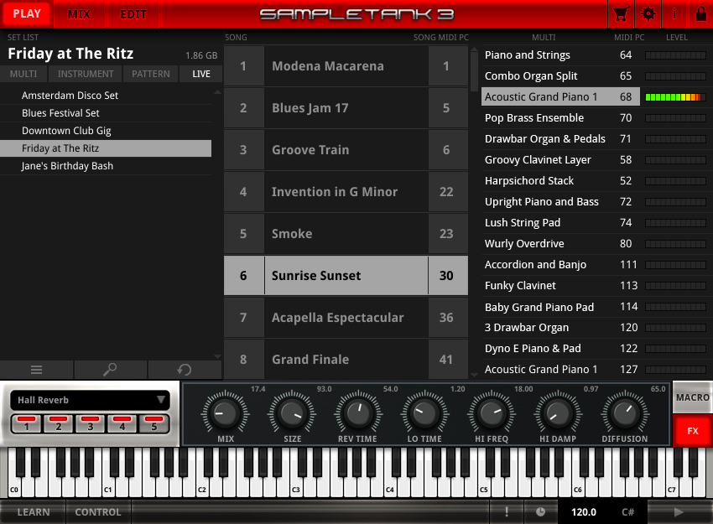713x524 pixels.
Task: Open the shopping cart store
Action: pyautogui.click(x=621, y=14)
